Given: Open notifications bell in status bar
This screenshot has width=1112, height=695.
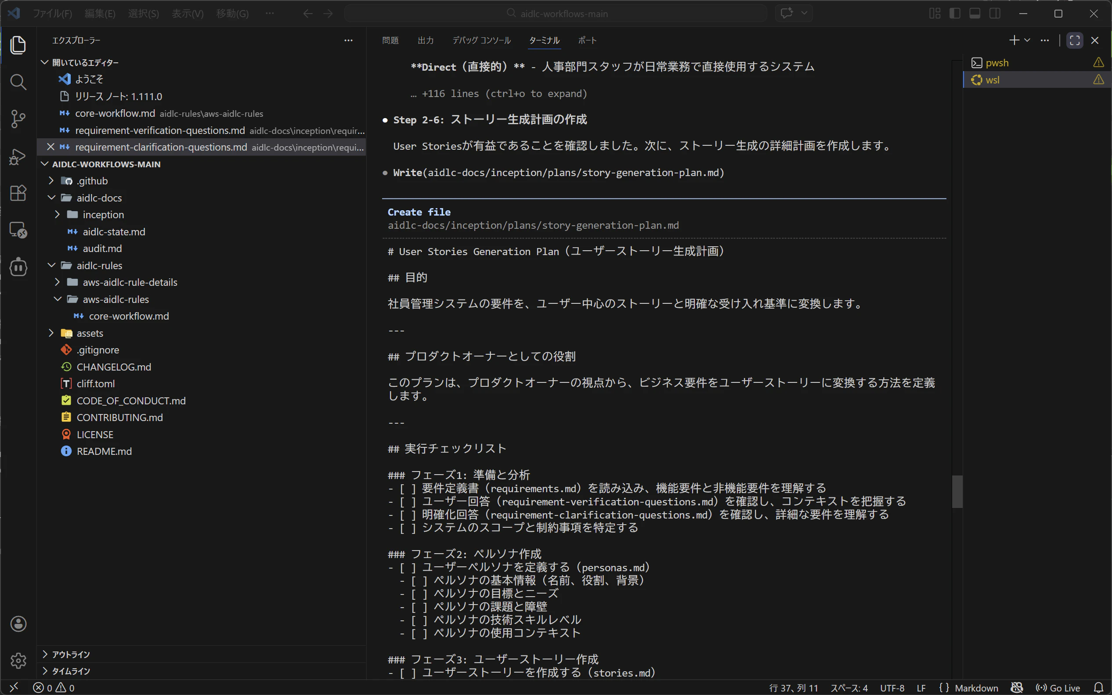Looking at the screenshot, I should point(1098,688).
